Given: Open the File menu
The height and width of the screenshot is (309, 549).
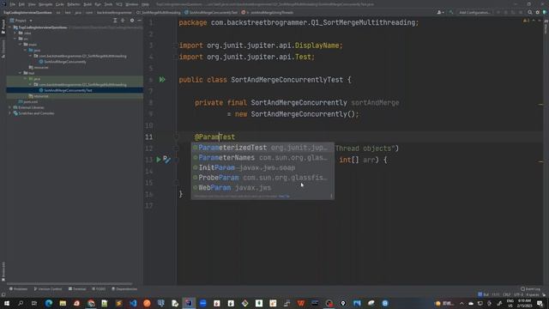Looking at the screenshot, I should point(13,4).
